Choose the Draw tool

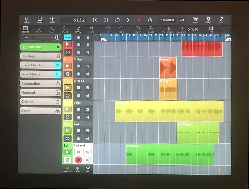[x=78, y=29]
